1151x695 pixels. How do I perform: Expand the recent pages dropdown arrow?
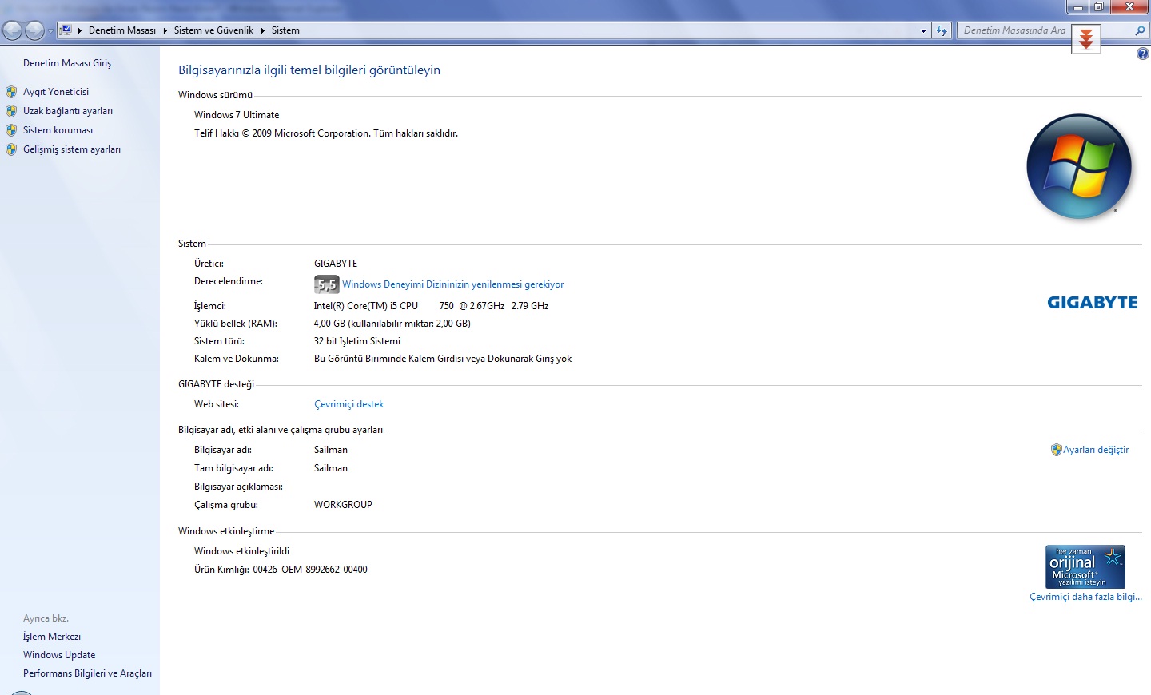click(x=50, y=31)
